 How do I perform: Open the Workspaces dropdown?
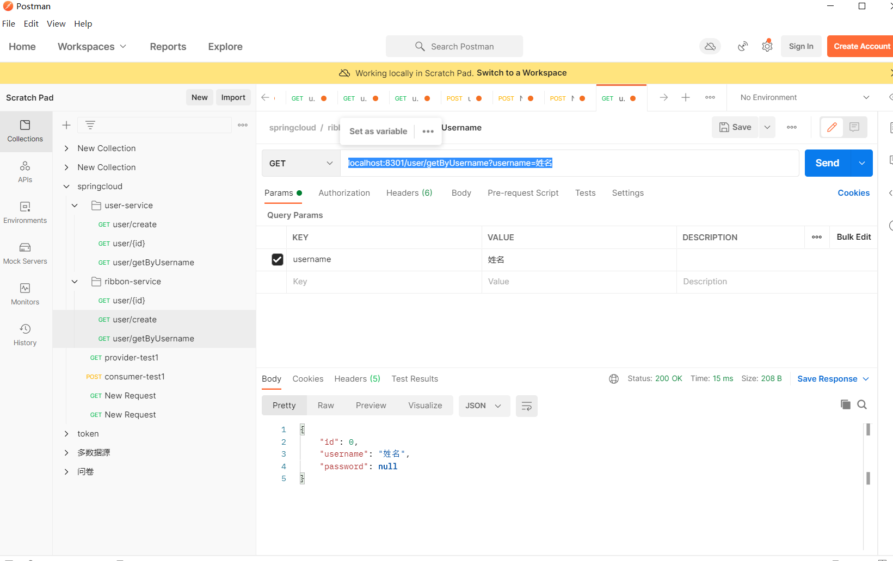92,47
